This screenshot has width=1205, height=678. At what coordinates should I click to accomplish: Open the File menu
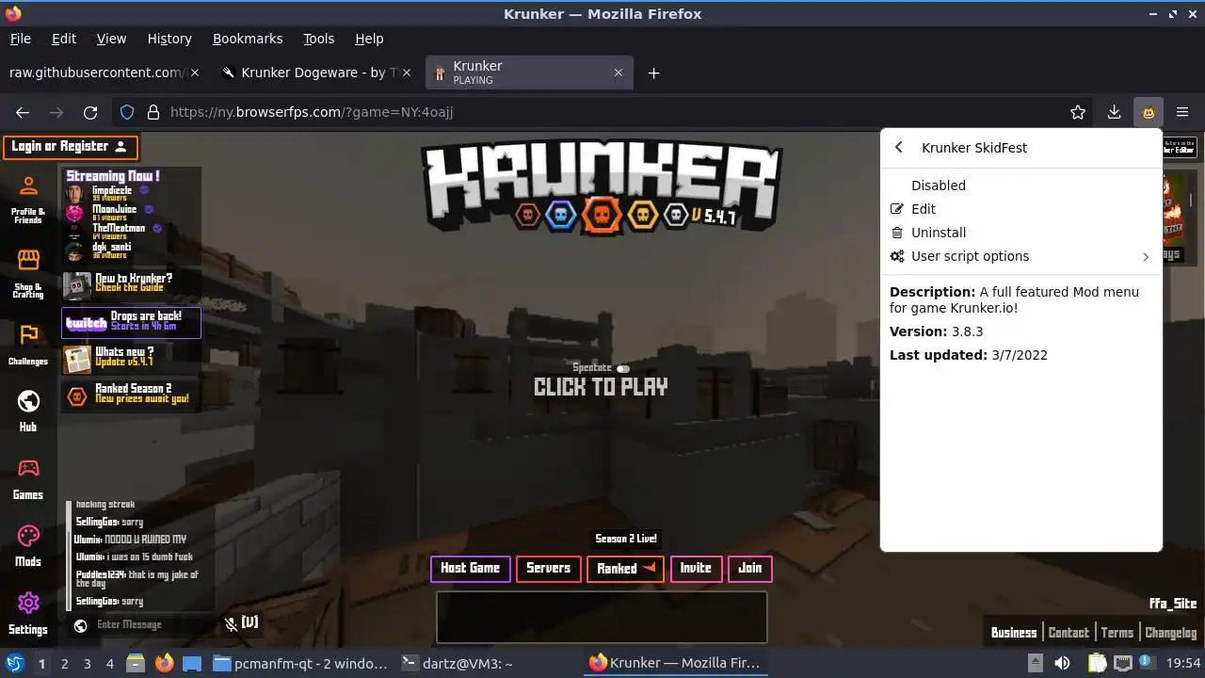[x=20, y=39]
